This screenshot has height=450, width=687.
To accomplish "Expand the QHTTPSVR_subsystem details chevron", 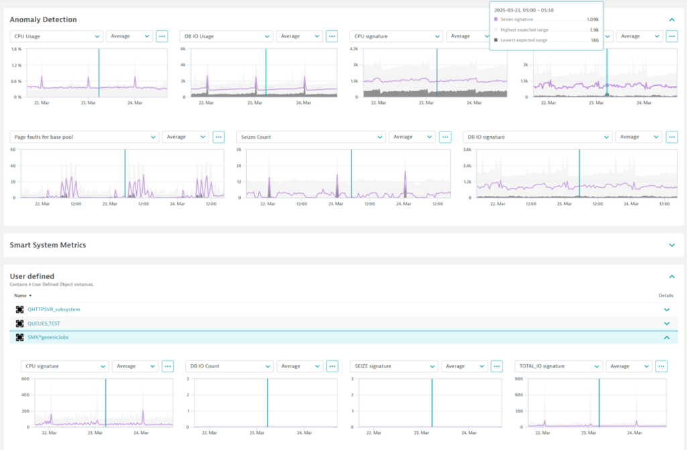I will (666, 310).
